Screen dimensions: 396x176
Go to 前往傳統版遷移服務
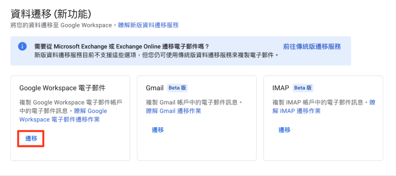[x=312, y=46]
